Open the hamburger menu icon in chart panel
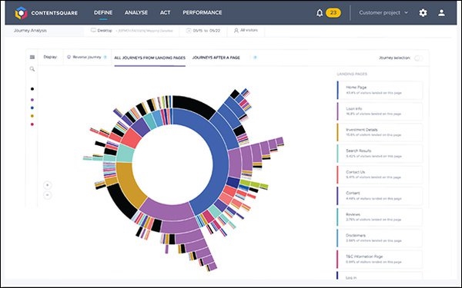462x288 pixels. [32, 57]
